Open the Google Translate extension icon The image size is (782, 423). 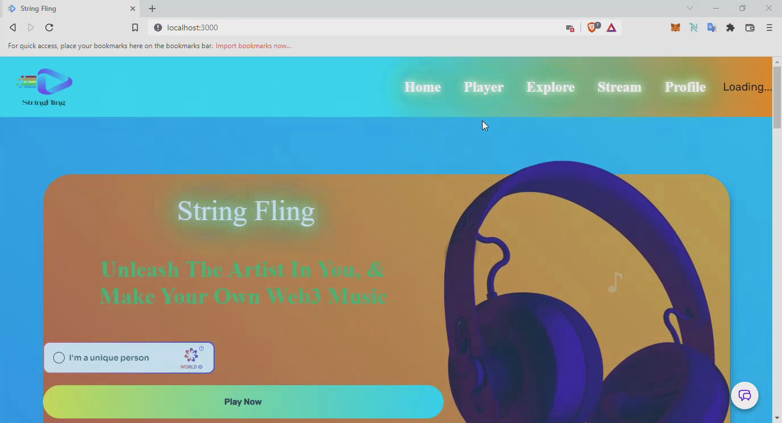pyautogui.click(x=712, y=27)
